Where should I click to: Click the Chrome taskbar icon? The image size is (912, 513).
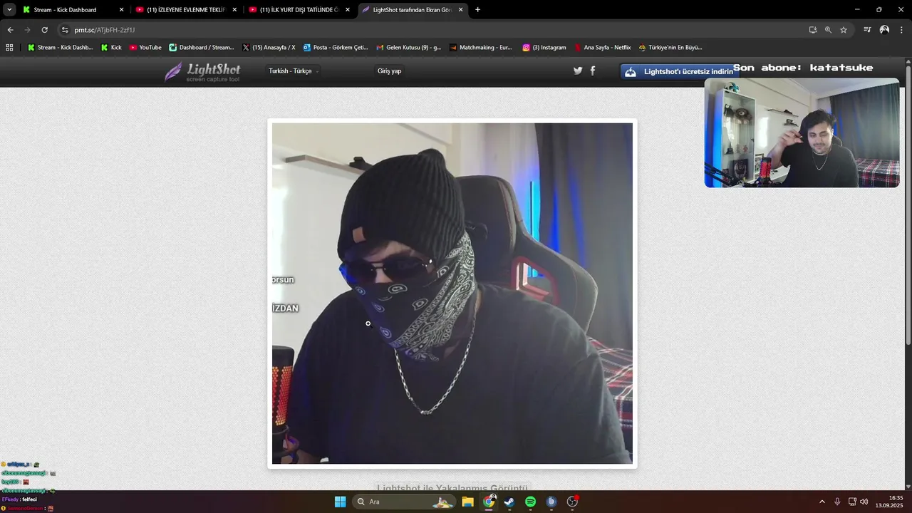[x=489, y=502]
